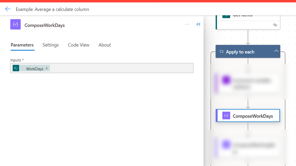Collapse the Apply to each loop

coord(276,51)
